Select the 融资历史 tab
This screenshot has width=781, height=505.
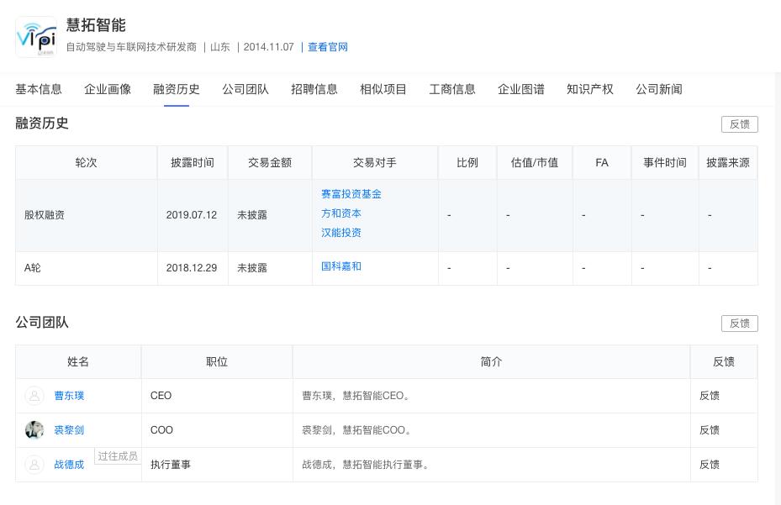tap(177, 89)
